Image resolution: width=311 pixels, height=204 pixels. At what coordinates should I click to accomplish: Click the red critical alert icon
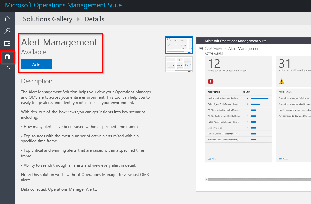tap(210, 81)
